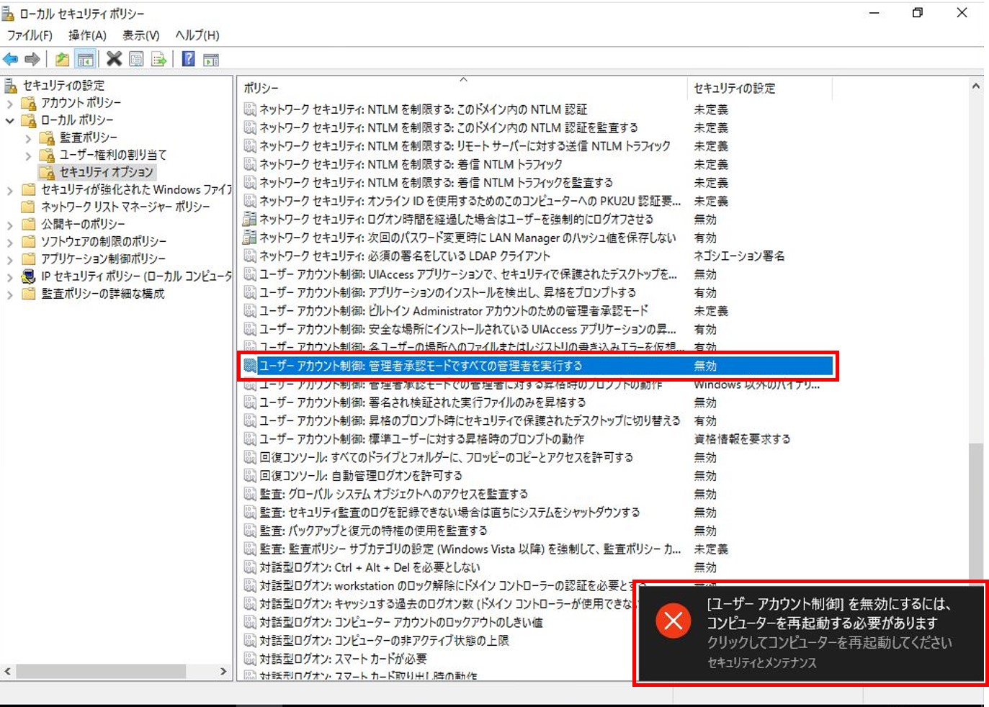
Task: Open Help using the question mark toolbar icon
Action: (x=188, y=59)
